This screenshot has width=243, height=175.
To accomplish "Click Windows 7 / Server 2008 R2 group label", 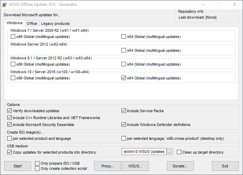I will (49, 30).
